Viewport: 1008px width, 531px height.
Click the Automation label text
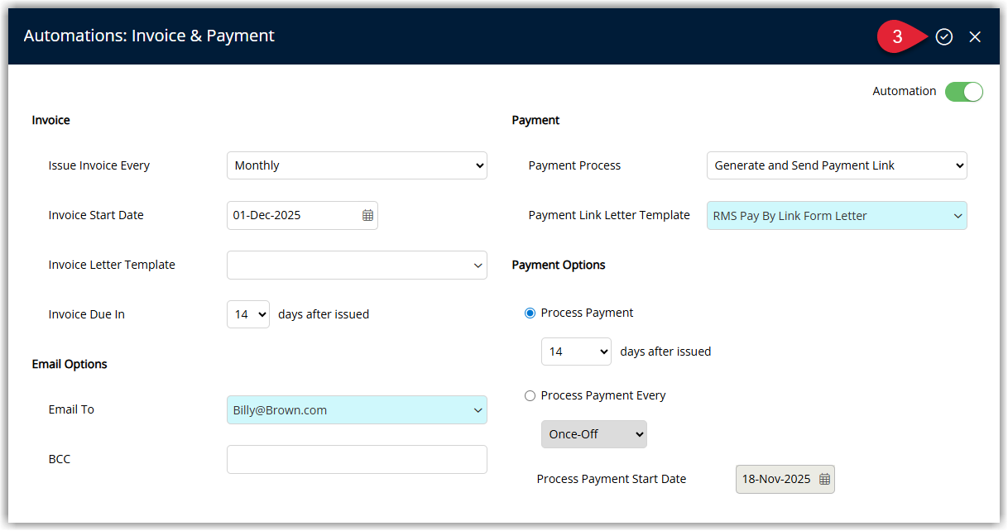(905, 91)
